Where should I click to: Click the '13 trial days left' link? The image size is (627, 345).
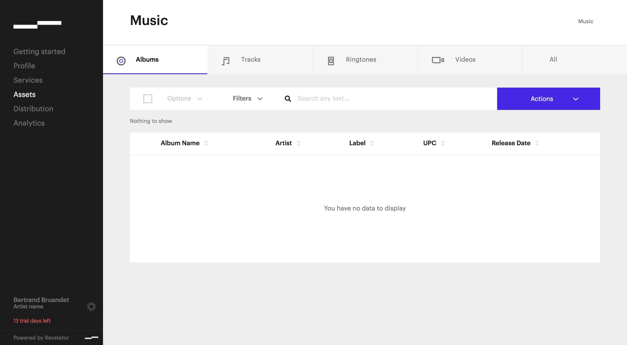(32, 321)
